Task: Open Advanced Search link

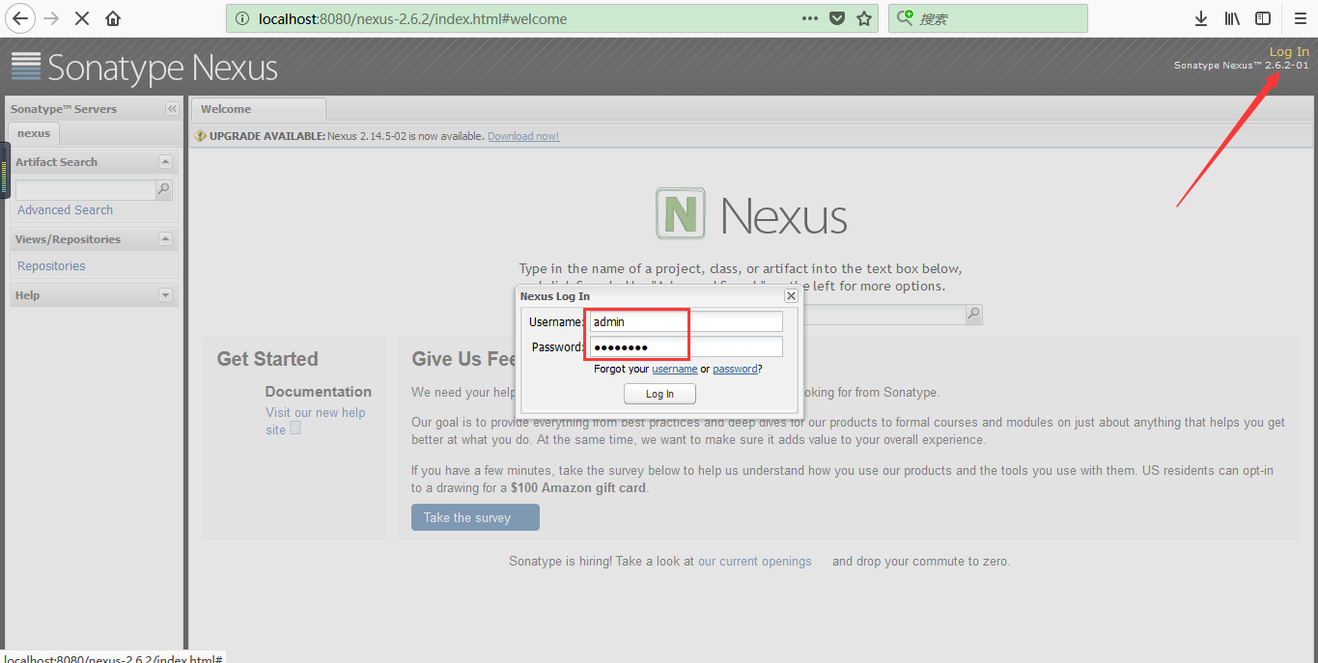Action: [65, 209]
